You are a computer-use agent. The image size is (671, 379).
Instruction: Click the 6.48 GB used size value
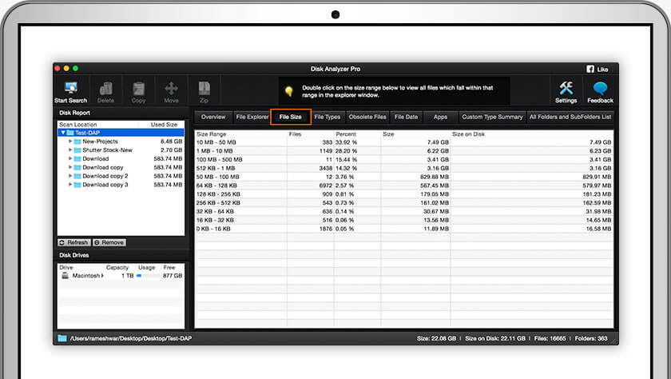171,142
